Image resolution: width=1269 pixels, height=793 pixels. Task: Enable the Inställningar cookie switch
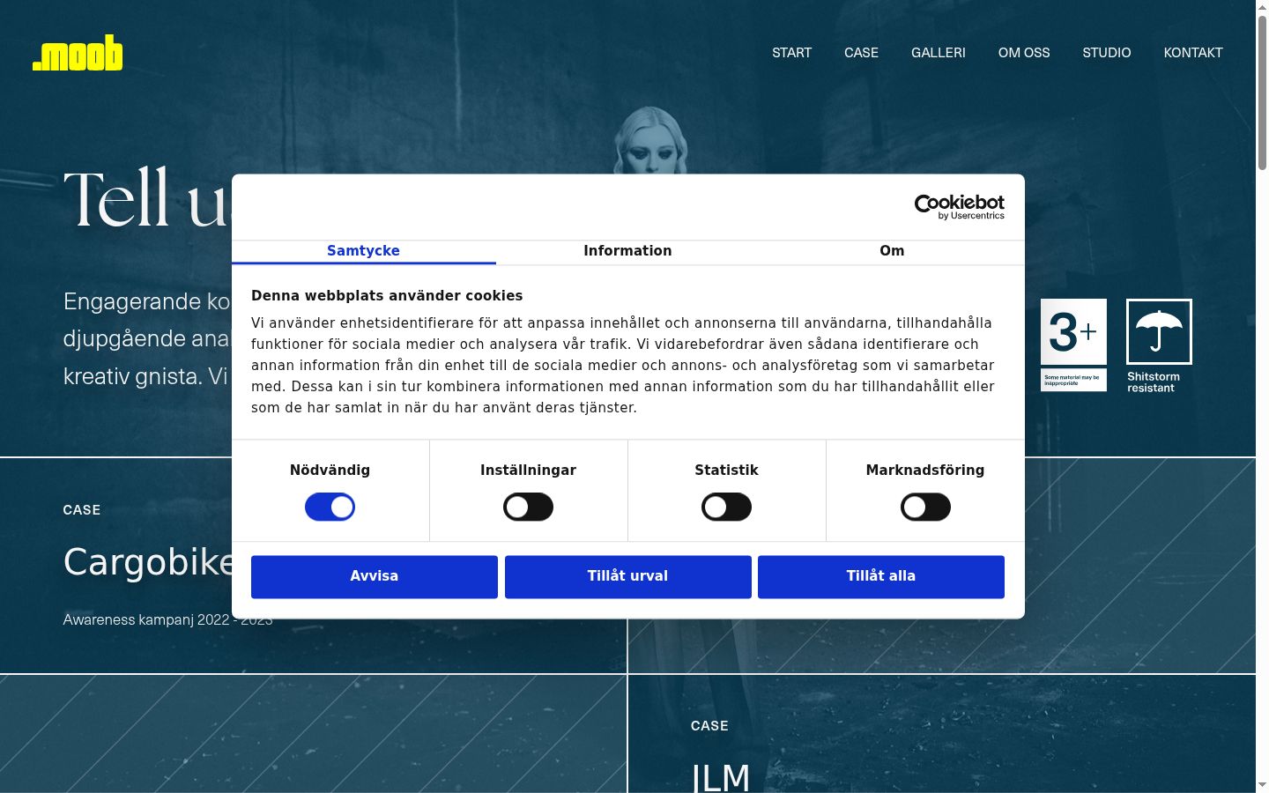(528, 507)
